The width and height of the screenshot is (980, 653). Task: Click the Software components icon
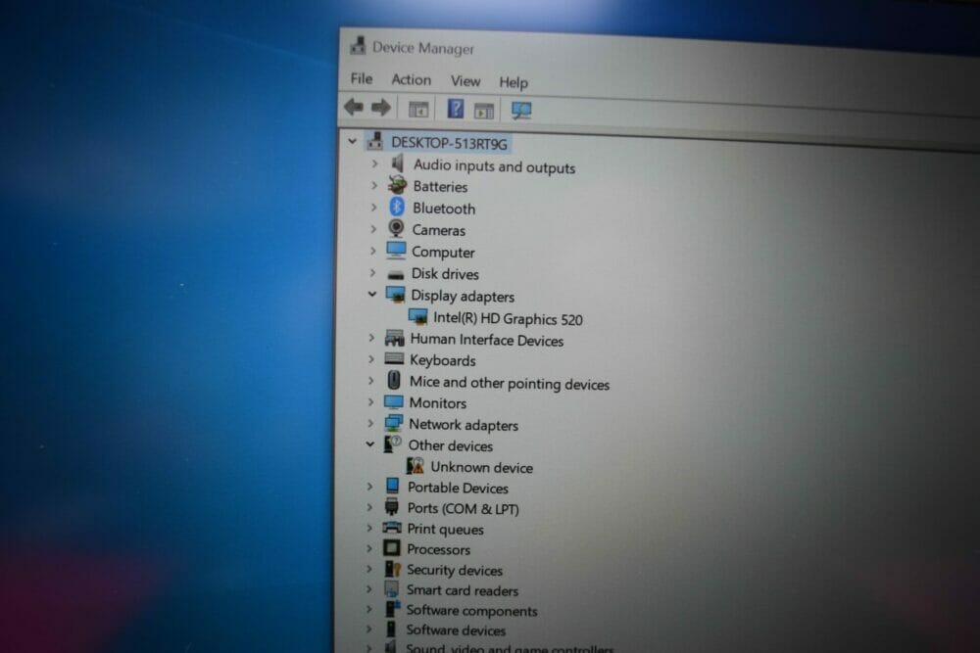pos(393,609)
